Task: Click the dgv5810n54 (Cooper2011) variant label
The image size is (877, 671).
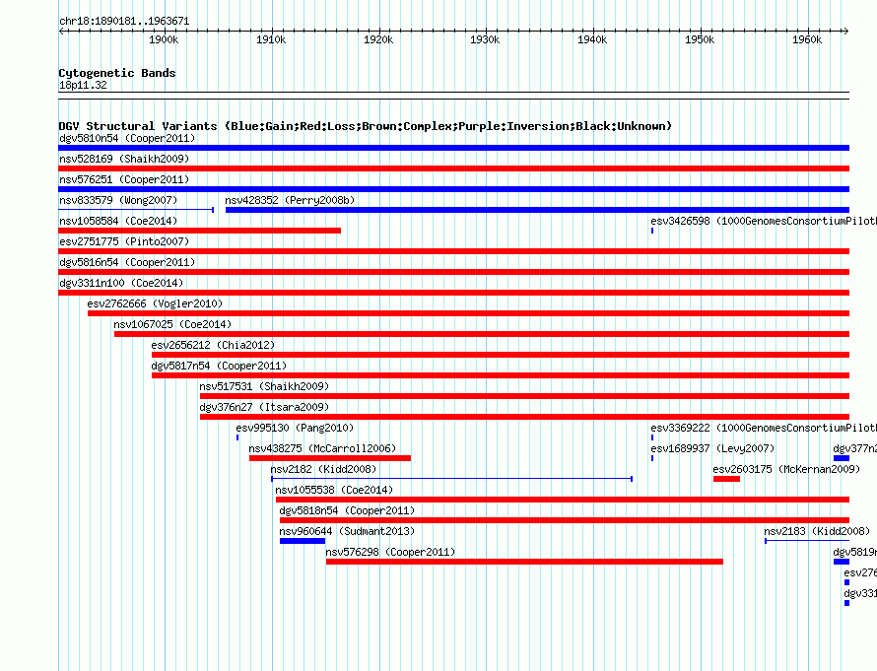Action: tap(127, 138)
